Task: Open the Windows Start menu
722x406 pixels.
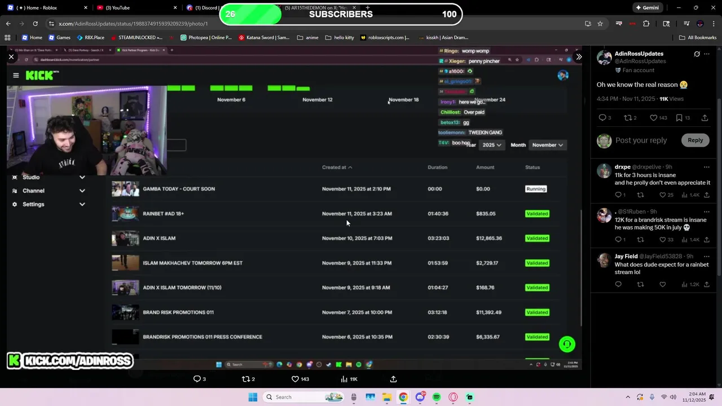Action: pos(253,397)
